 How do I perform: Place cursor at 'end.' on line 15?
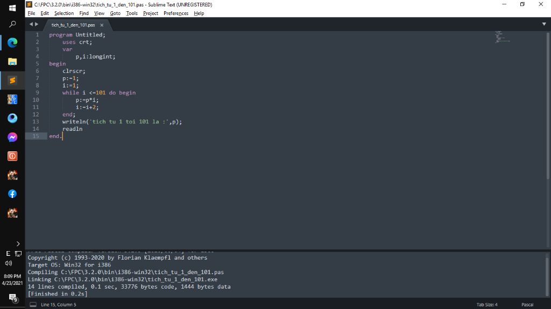pyautogui.click(x=55, y=136)
